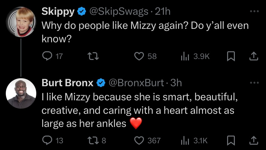Viewport: 266px width, 150px height.
Task: Open Burt Bronx's reply text
Action: tap(138, 110)
